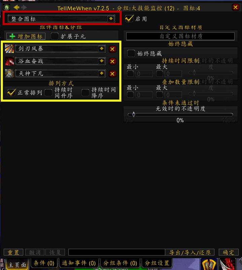Click the 剑刃风暴 spell icon thumbnail

(x=9, y=49)
